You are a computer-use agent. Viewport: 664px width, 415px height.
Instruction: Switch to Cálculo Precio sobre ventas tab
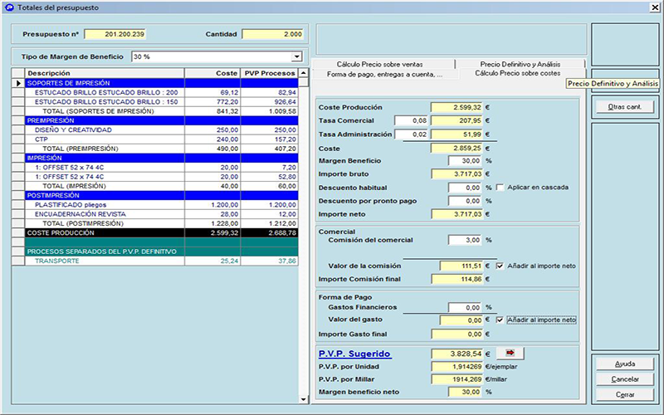tap(380, 64)
